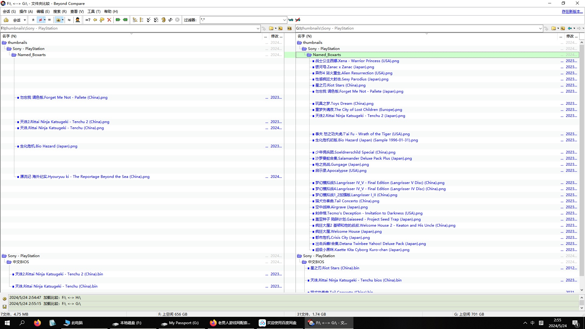Open 工具 (T) menu
Screen dimensions: 585x329
tap(94, 11)
